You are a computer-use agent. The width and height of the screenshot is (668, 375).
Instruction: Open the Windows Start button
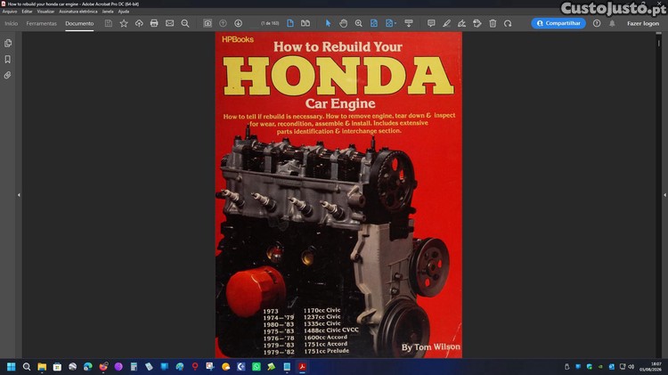click(x=11, y=366)
